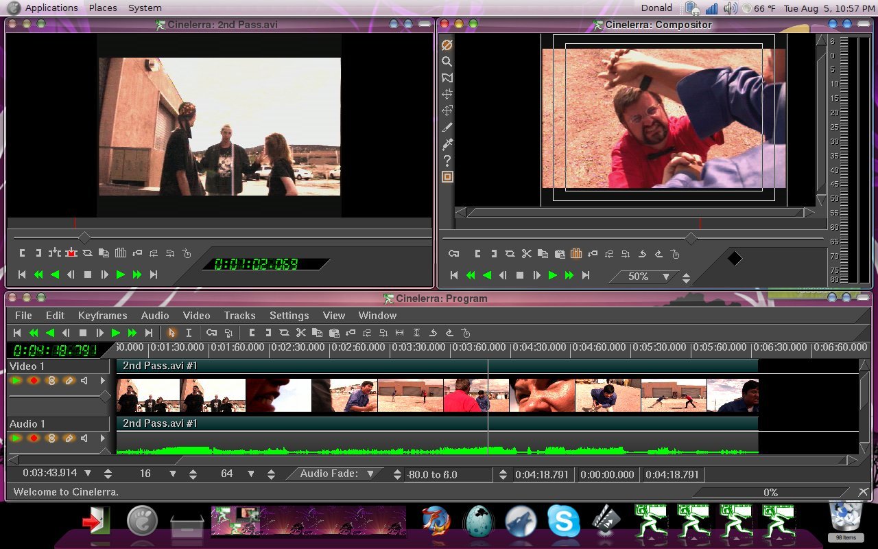
Task: Play forward in the Viewer window
Action: [121, 274]
